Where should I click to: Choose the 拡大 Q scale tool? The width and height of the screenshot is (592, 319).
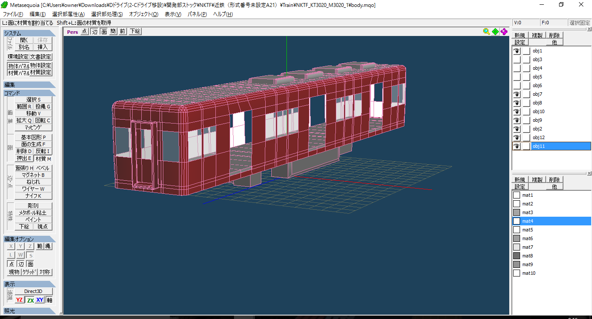[24, 120]
